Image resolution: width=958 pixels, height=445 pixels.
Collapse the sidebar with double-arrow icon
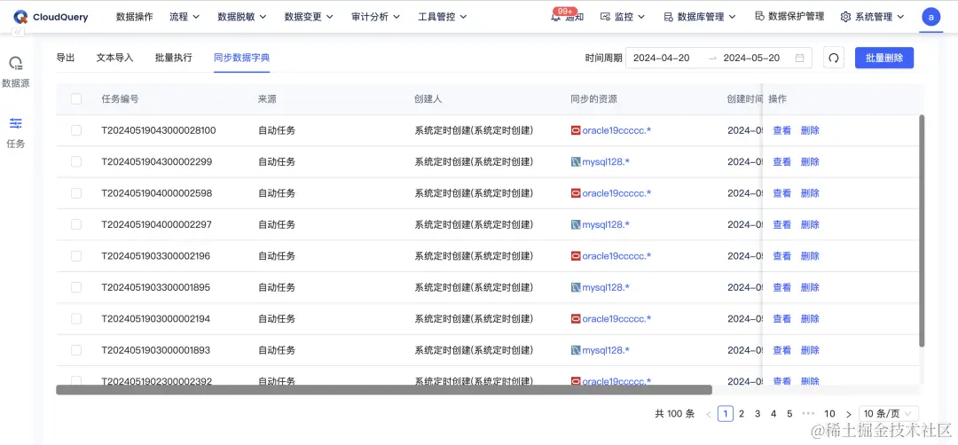click(18, 32)
